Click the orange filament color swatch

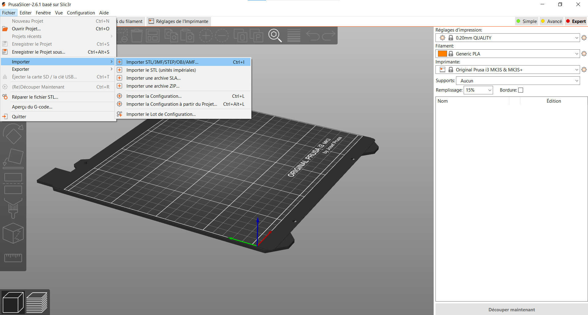pos(442,54)
